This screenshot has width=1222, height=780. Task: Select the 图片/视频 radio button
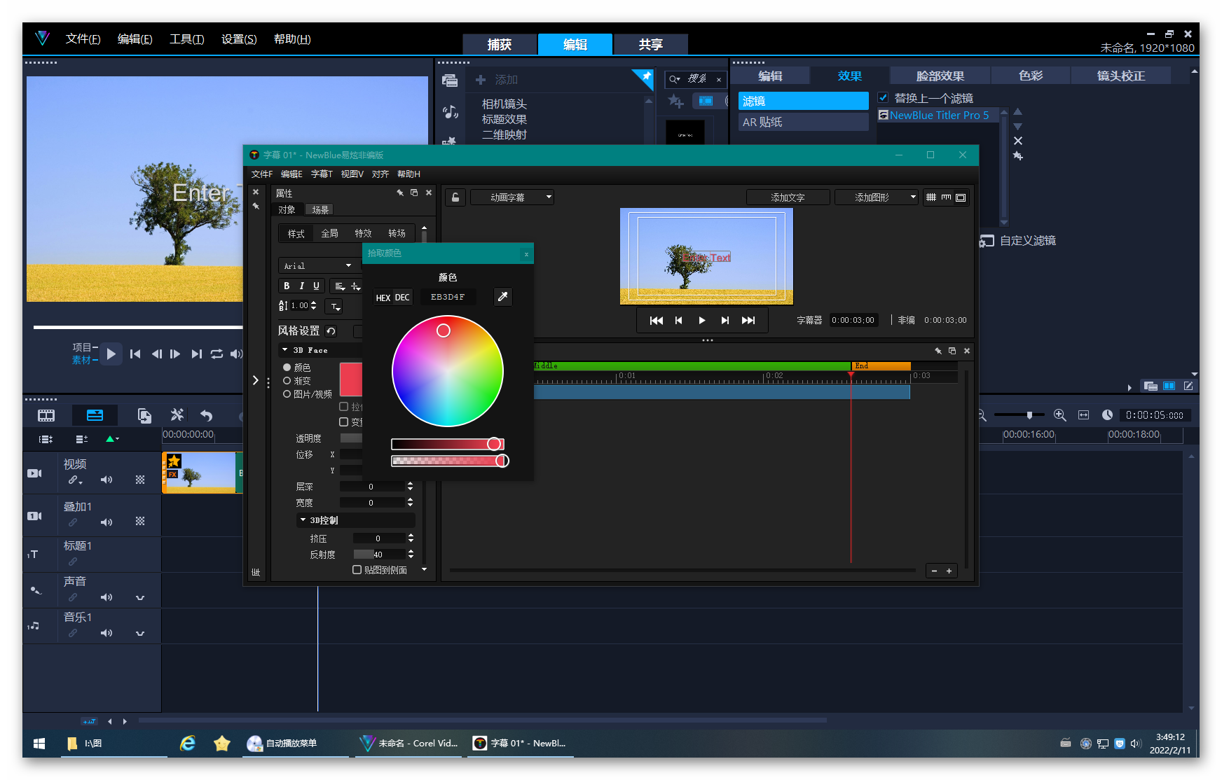(287, 394)
